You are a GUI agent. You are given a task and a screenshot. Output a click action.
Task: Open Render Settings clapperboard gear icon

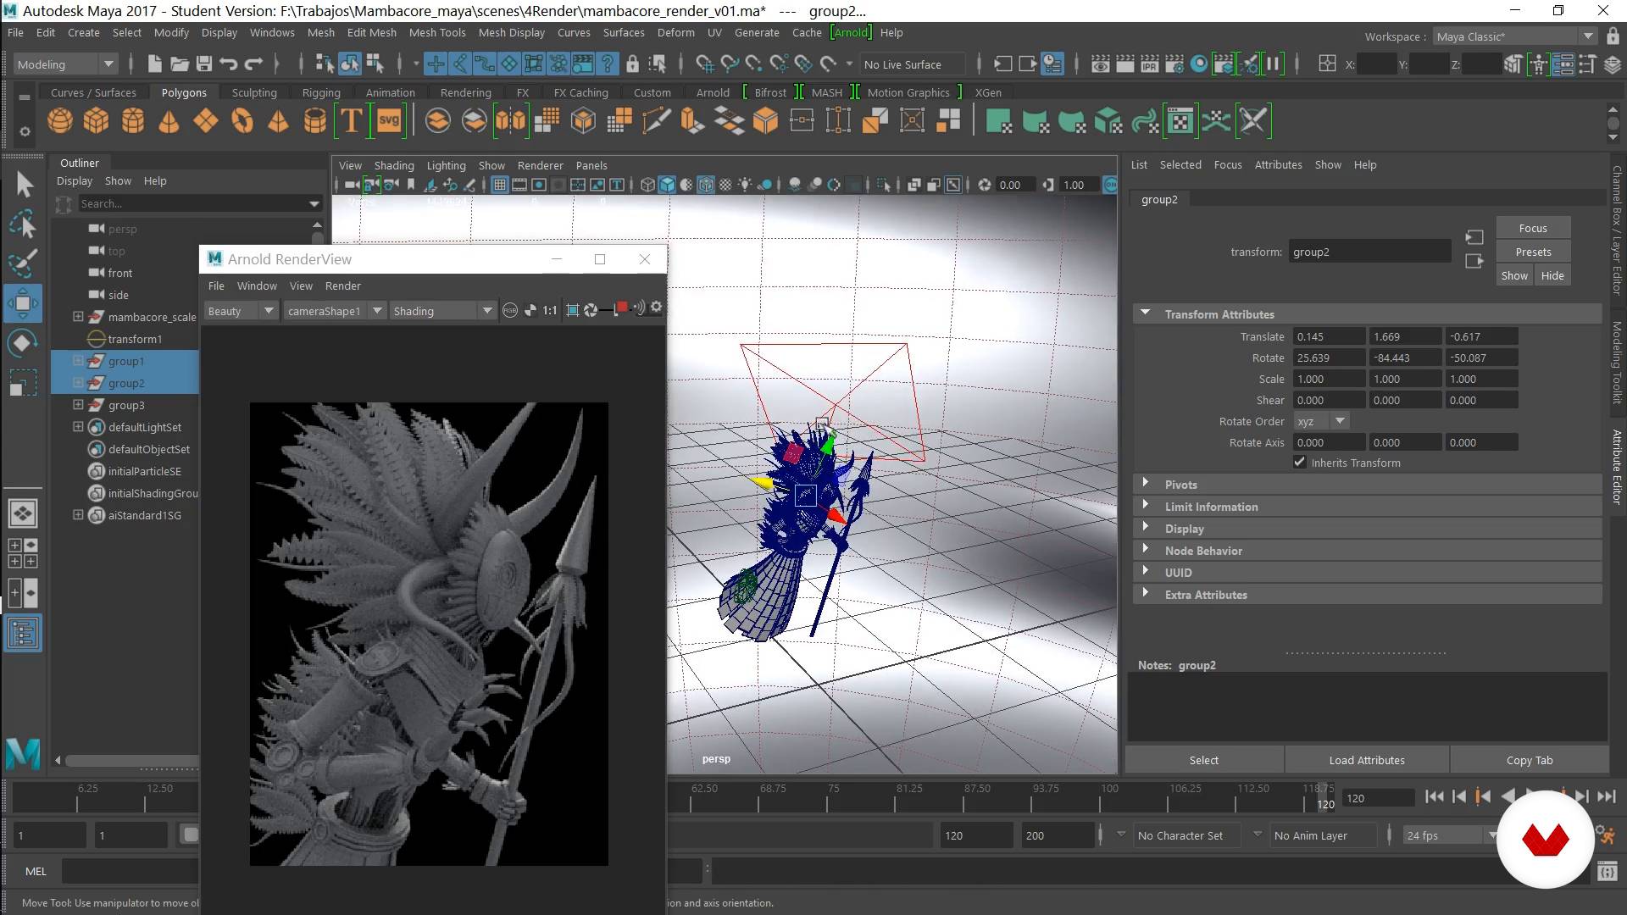1174,64
